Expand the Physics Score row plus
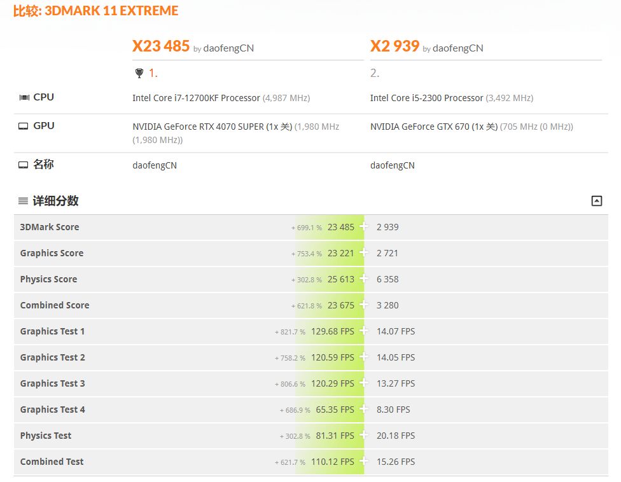 click(x=363, y=279)
